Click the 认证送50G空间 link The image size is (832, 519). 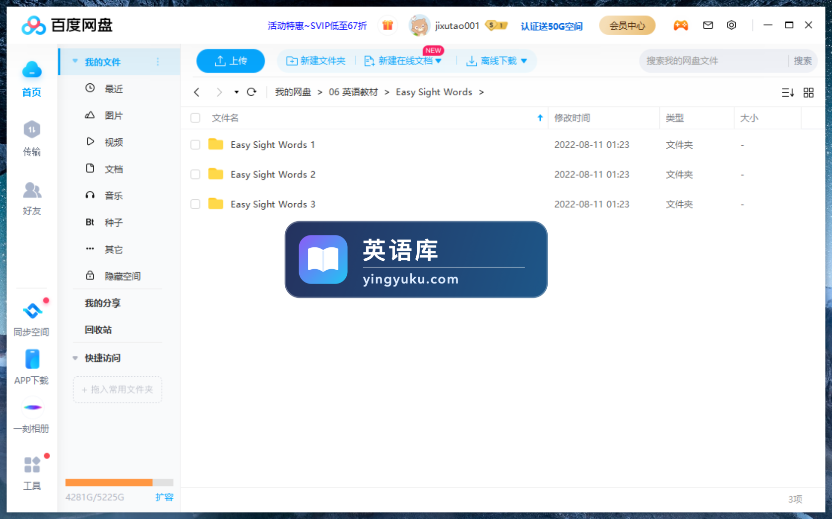pyautogui.click(x=552, y=26)
